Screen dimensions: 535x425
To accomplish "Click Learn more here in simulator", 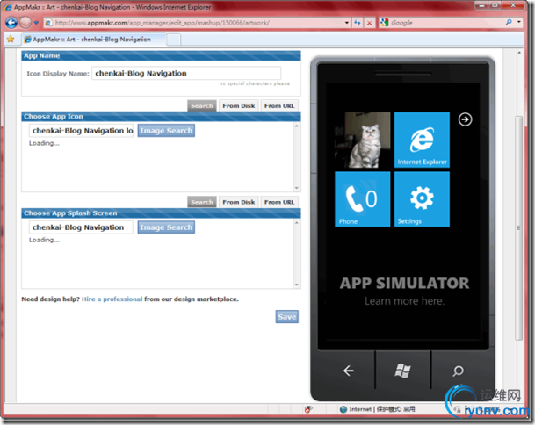I will [404, 301].
